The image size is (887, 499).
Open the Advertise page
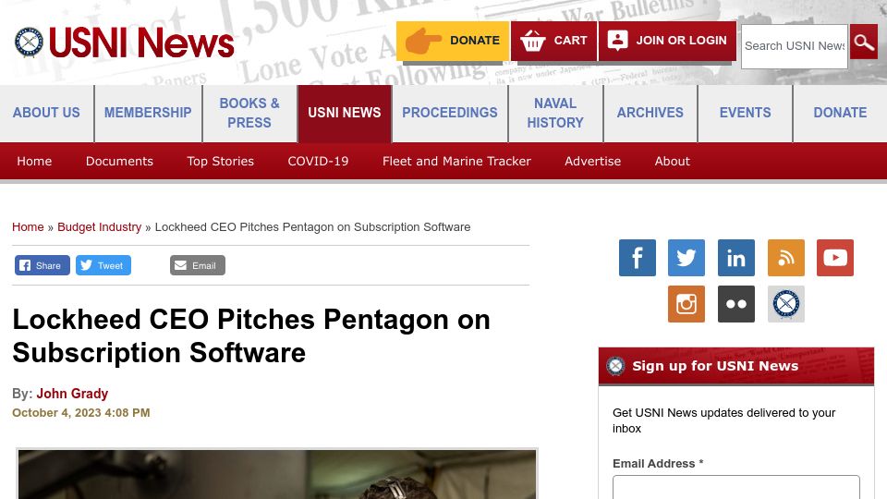tap(593, 161)
